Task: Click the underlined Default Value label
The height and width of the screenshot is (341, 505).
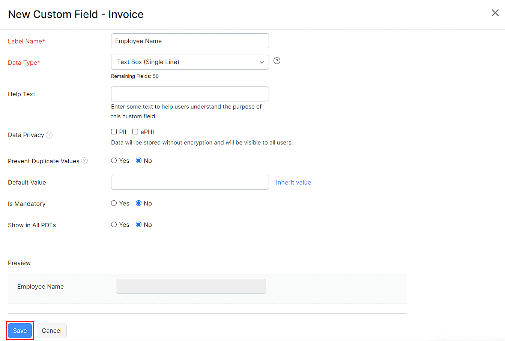Action: [27, 182]
